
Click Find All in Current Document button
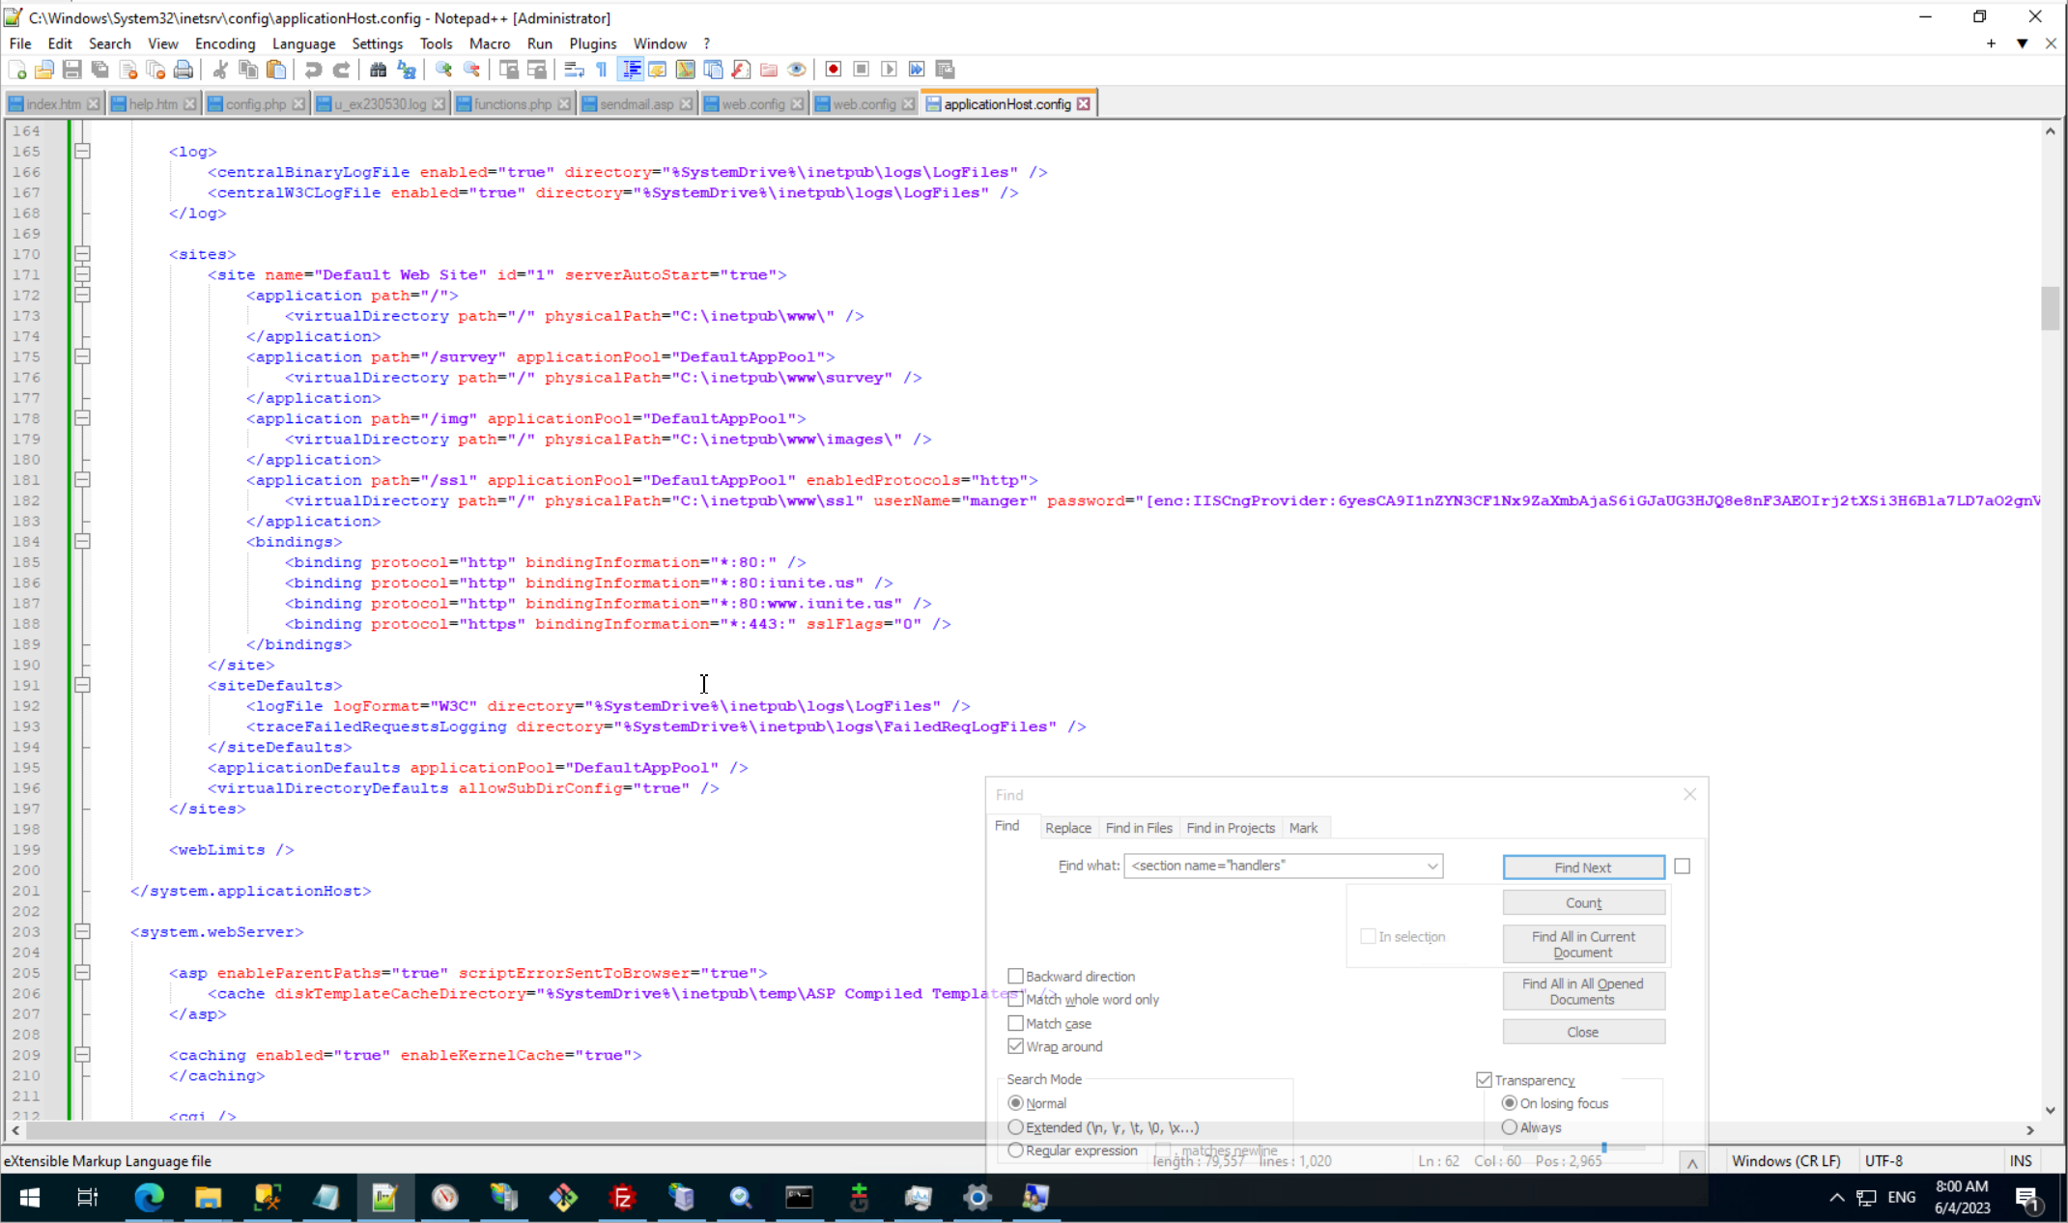pyautogui.click(x=1582, y=944)
